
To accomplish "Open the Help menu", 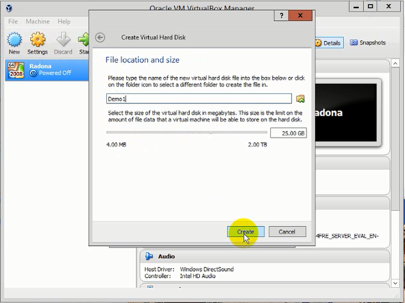I will coord(64,21).
